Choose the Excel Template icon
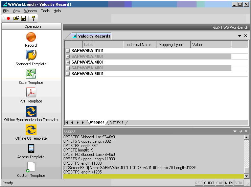The width and height of the screenshot is (251, 187). [x=31, y=74]
